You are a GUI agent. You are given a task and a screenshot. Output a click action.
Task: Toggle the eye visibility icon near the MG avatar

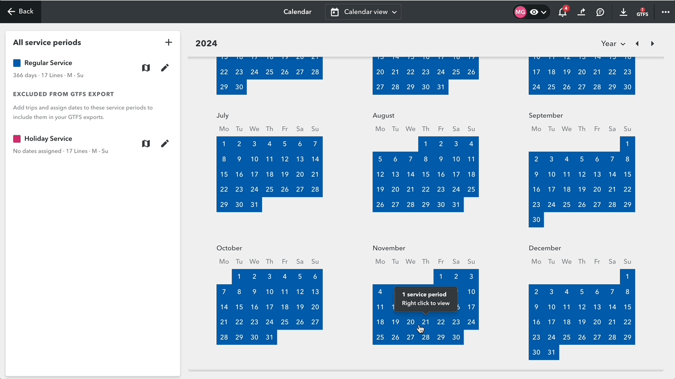[x=534, y=12]
